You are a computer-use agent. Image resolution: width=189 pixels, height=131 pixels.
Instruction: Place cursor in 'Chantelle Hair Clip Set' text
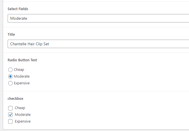coord(30,44)
